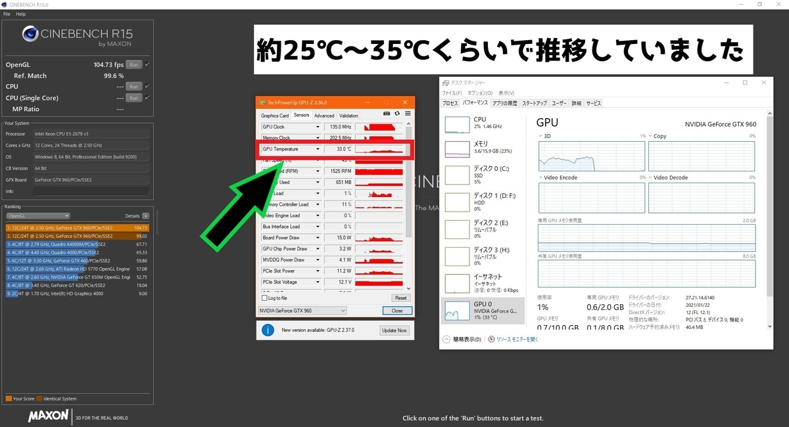Open Board Power Draw sensor dropdown

point(318,238)
